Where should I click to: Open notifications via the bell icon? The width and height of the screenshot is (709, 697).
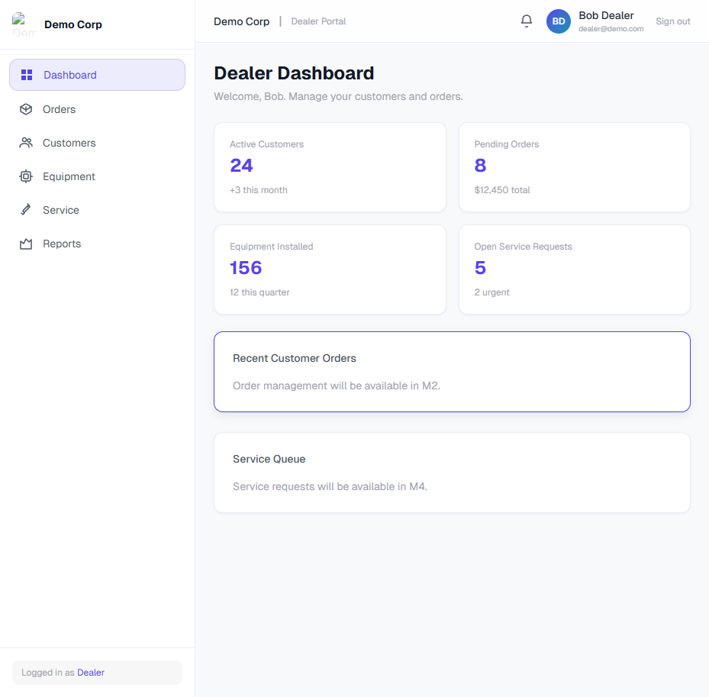[x=527, y=21]
